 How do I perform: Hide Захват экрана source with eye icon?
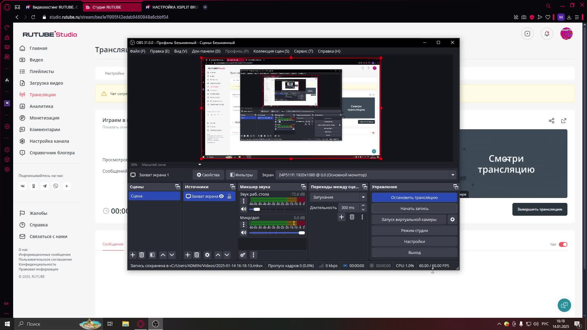click(x=221, y=196)
